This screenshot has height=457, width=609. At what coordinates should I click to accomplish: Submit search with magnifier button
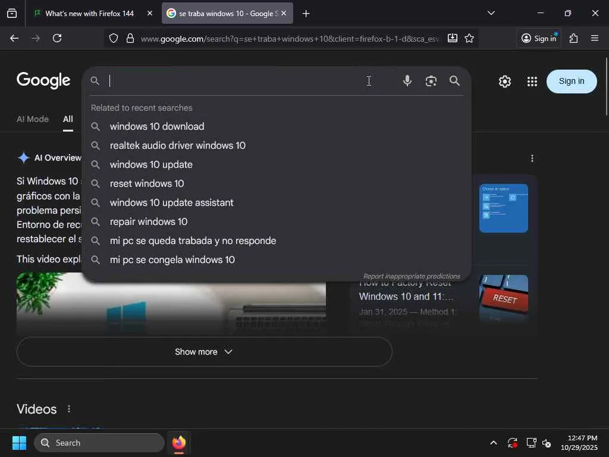pyautogui.click(x=454, y=81)
